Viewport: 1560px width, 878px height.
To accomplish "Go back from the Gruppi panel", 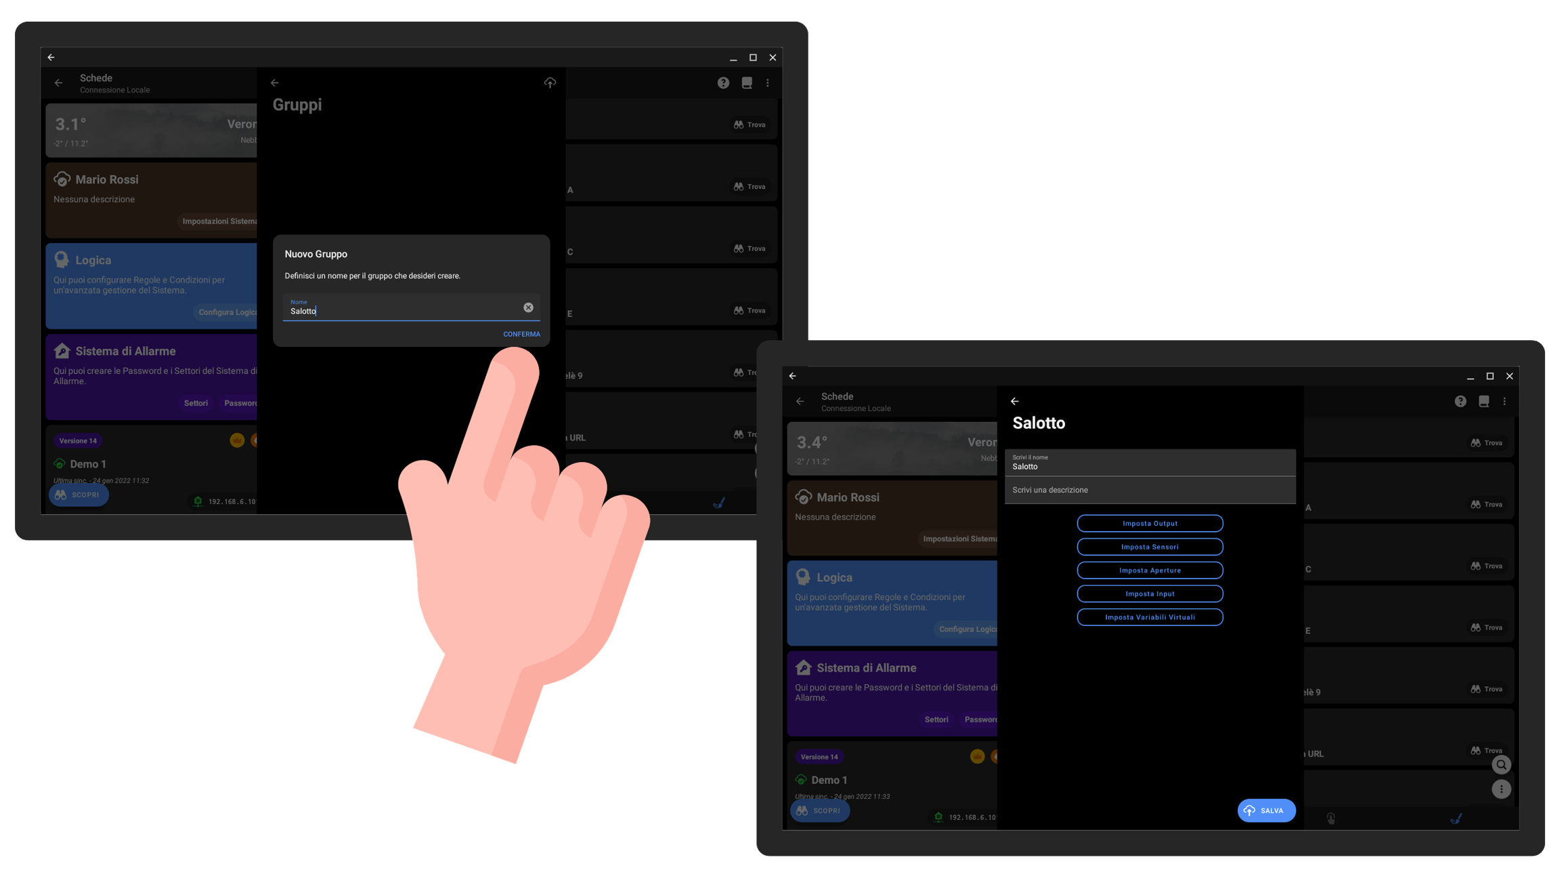I will pyautogui.click(x=275, y=83).
